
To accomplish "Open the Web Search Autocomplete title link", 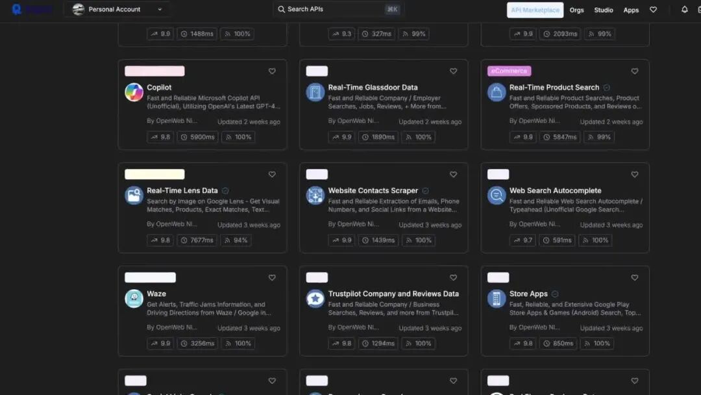I will pyautogui.click(x=555, y=190).
